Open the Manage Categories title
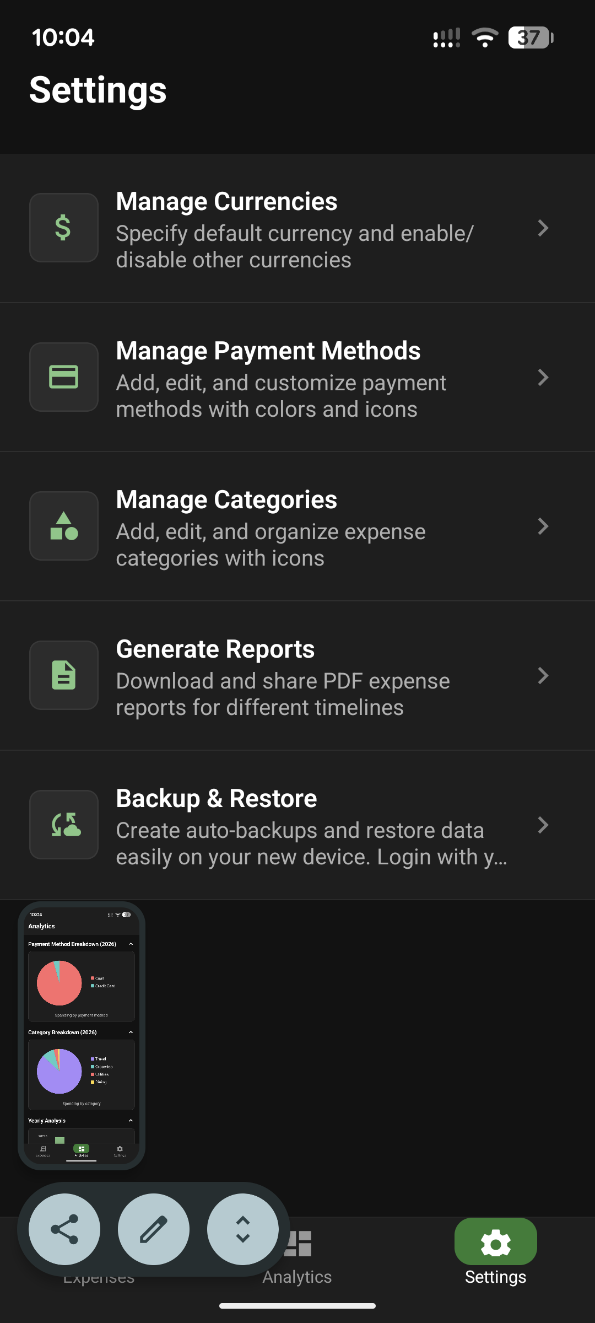The image size is (595, 1323). point(226,500)
